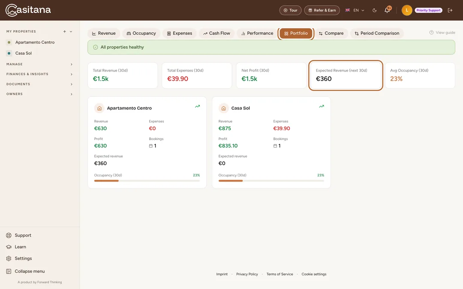The height and width of the screenshot is (289, 463).
Task: Select the Portfolio tab
Action: click(x=296, y=33)
